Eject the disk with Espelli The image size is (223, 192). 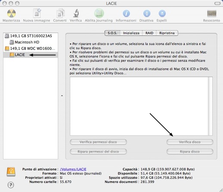(162, 14)
